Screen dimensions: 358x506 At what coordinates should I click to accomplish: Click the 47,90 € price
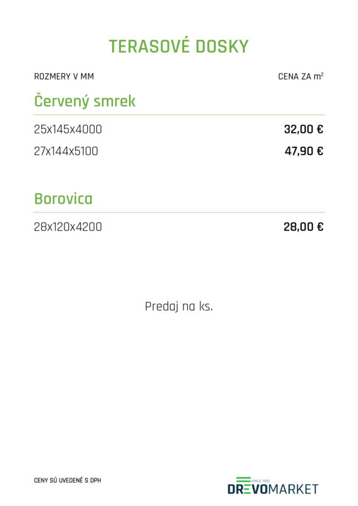pos(304,151)
